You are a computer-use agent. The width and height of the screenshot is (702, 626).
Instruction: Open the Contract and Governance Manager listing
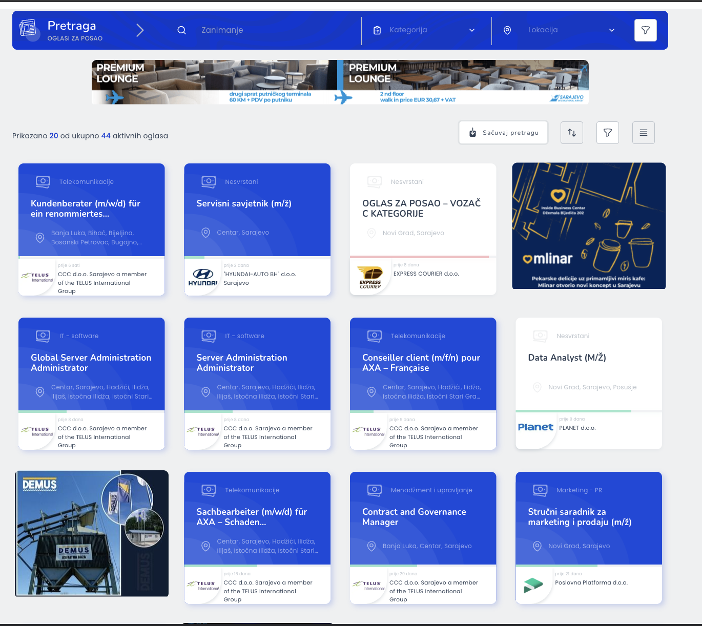pyautogui.click(x=414, y=517)
